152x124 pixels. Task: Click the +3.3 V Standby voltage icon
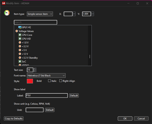click(x=20, y=58)
